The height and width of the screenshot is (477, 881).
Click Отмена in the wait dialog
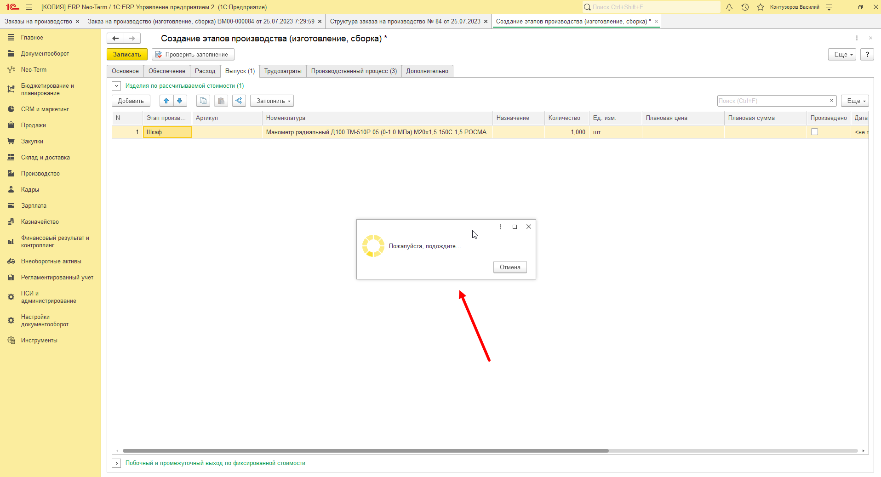[510, 267]
